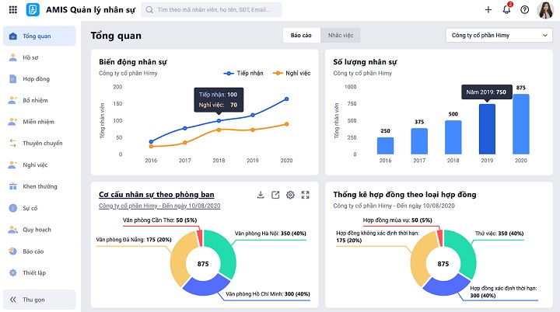Expand the department chart to fullscreen

[x=305, y=195]
